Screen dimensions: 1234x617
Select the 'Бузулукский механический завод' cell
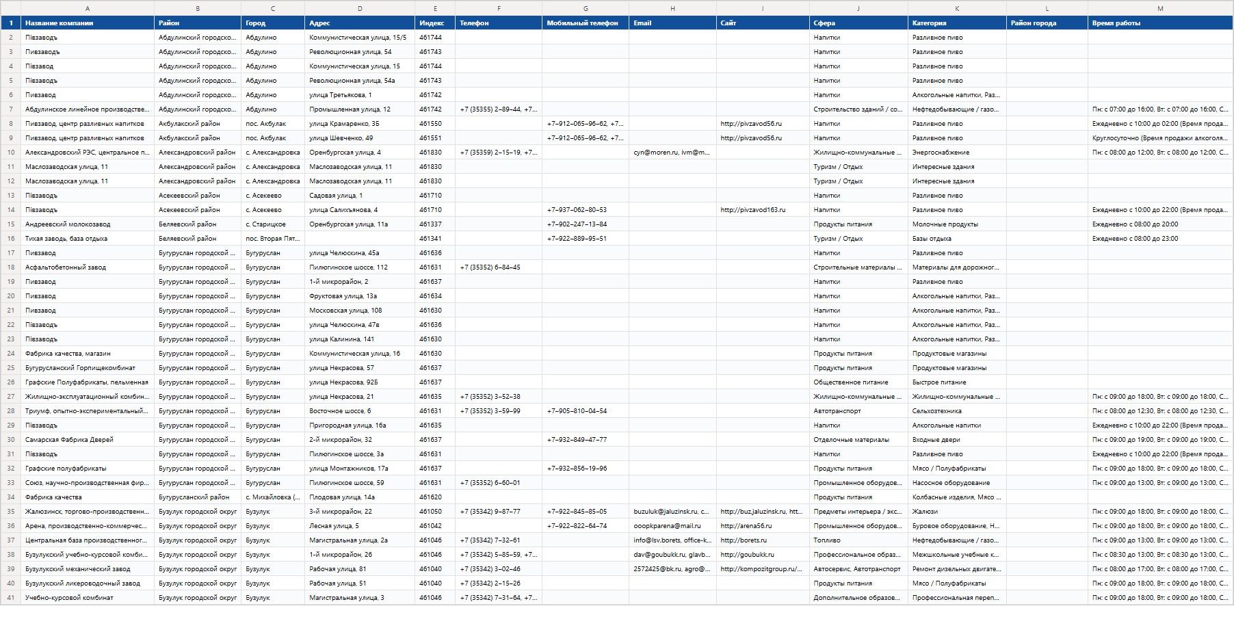pyautogui.click(x=88, y=569)
